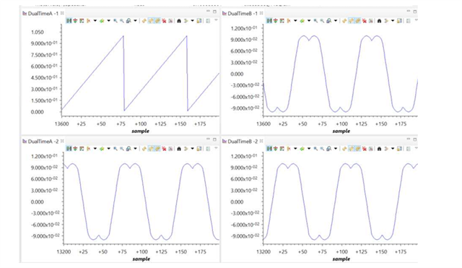Toggle first highlighted bars icon in DualTimeB -2
The image size is (462, 268).
(269, 148)
